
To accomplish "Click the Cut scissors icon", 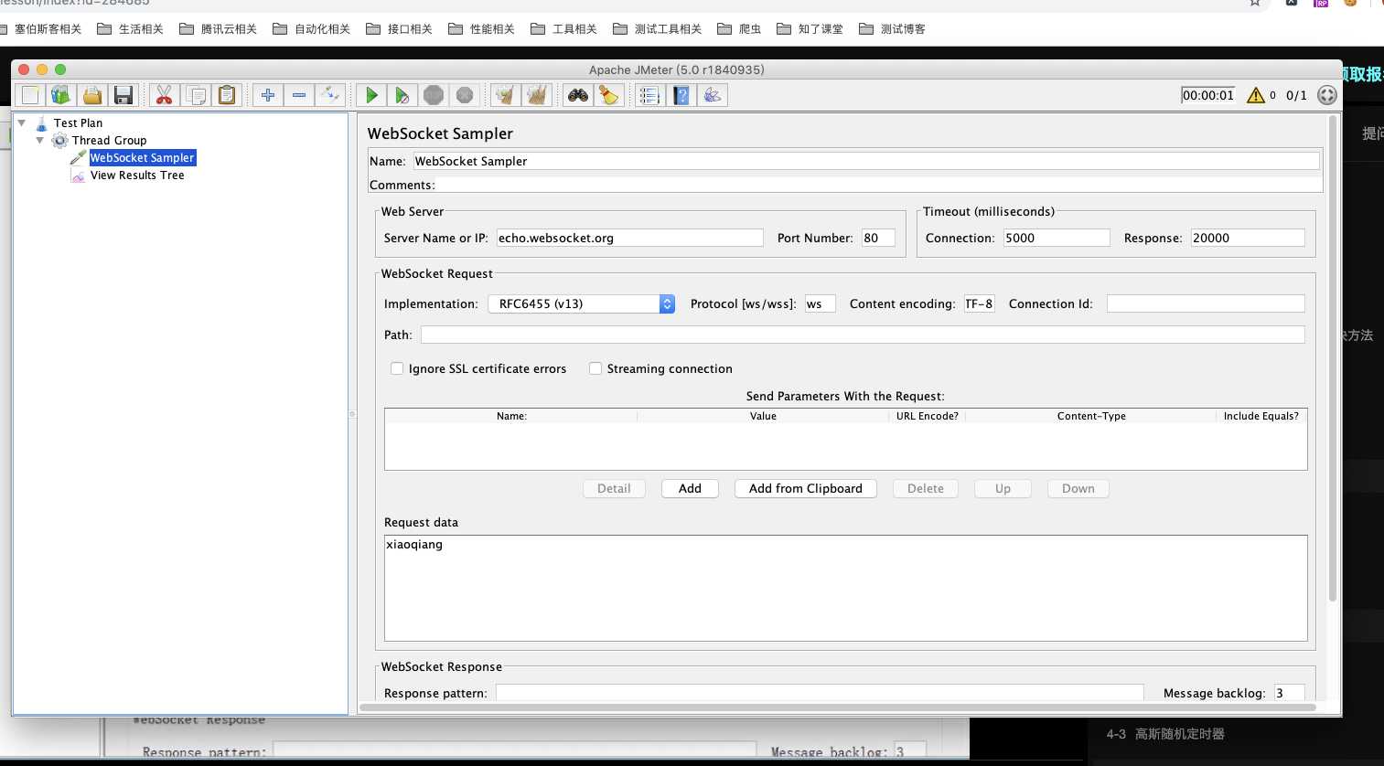I will (164, 95).
